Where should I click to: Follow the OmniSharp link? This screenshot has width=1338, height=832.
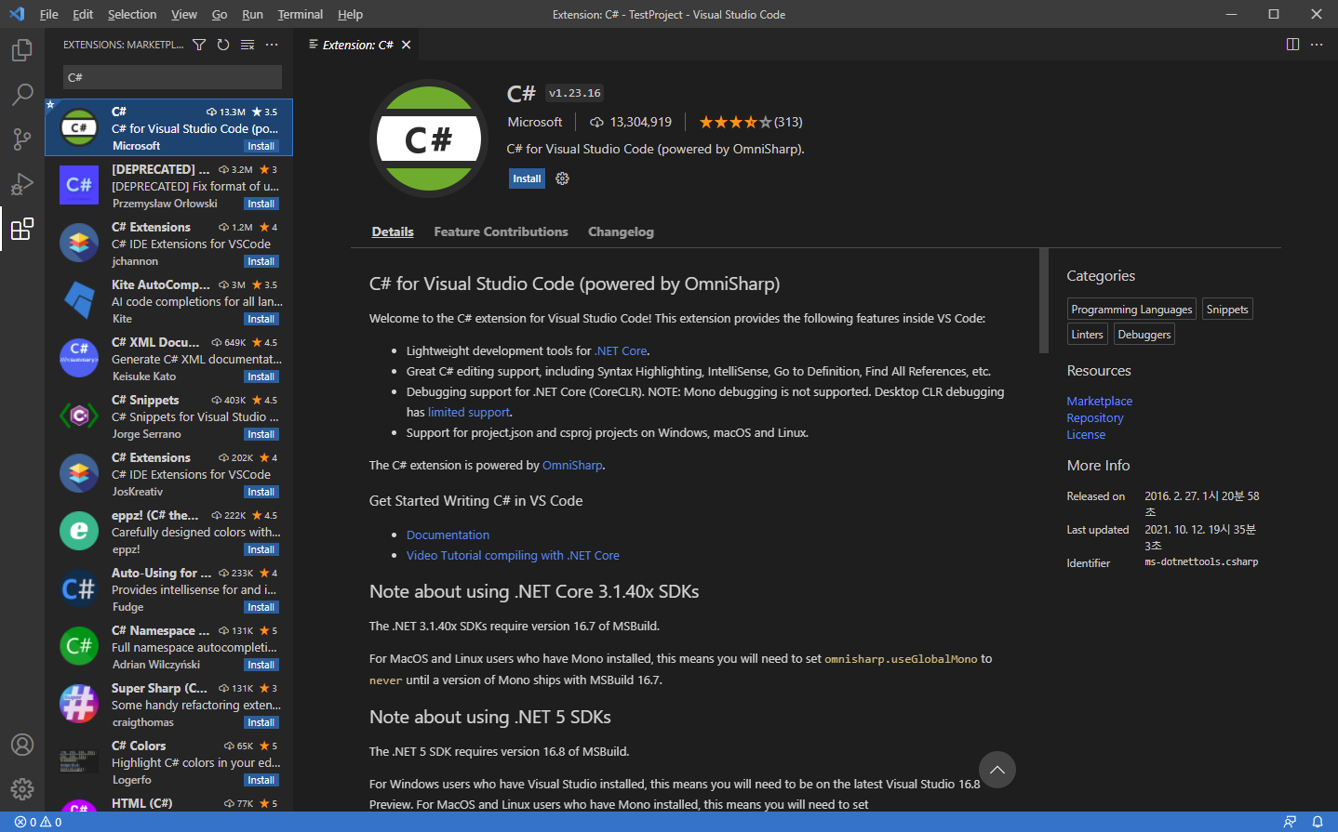[572, 465]
